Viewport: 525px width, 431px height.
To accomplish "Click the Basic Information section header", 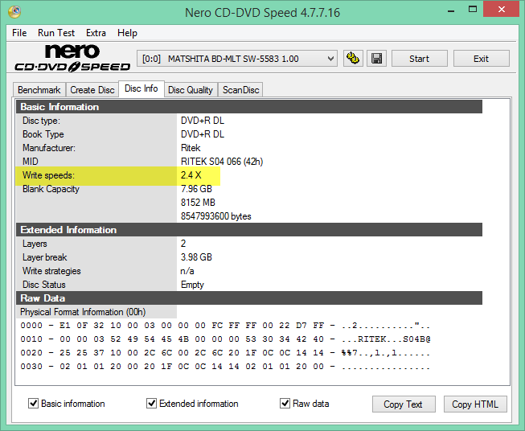I will click(249, 107).
